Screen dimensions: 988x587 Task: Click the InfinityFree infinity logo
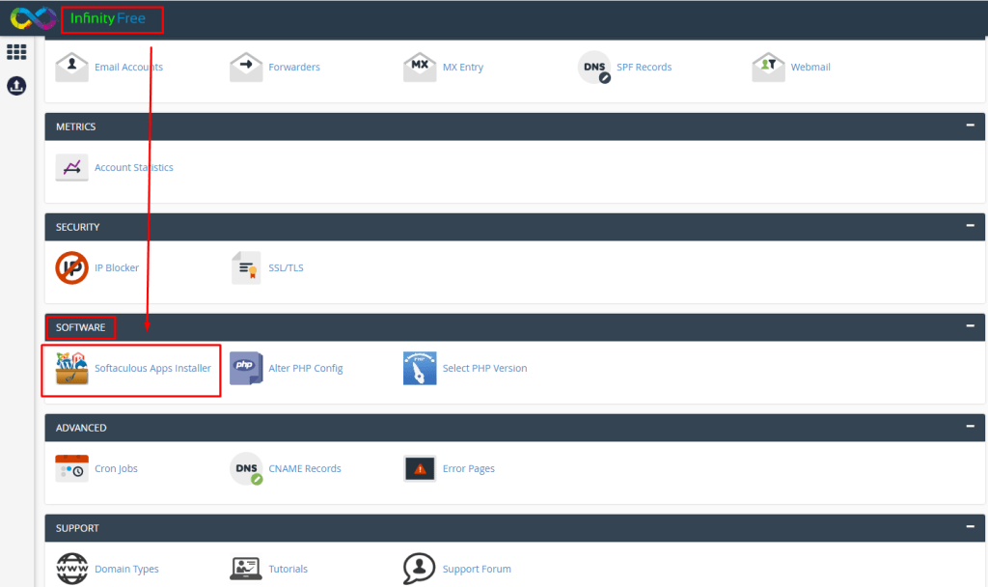click(x=35, y=18)
